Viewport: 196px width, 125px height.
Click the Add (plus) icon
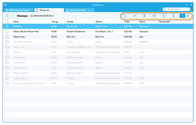[x=135, y=16]
